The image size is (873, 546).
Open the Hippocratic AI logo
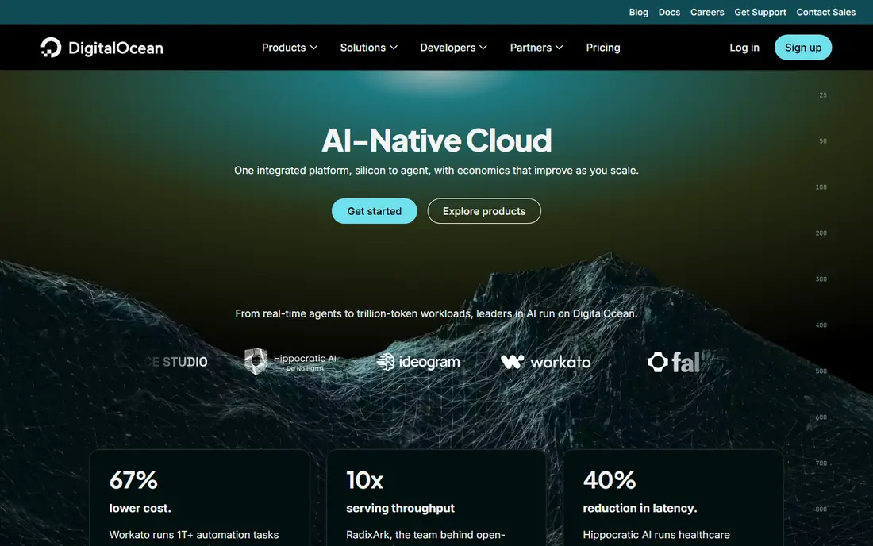[290, 362]
